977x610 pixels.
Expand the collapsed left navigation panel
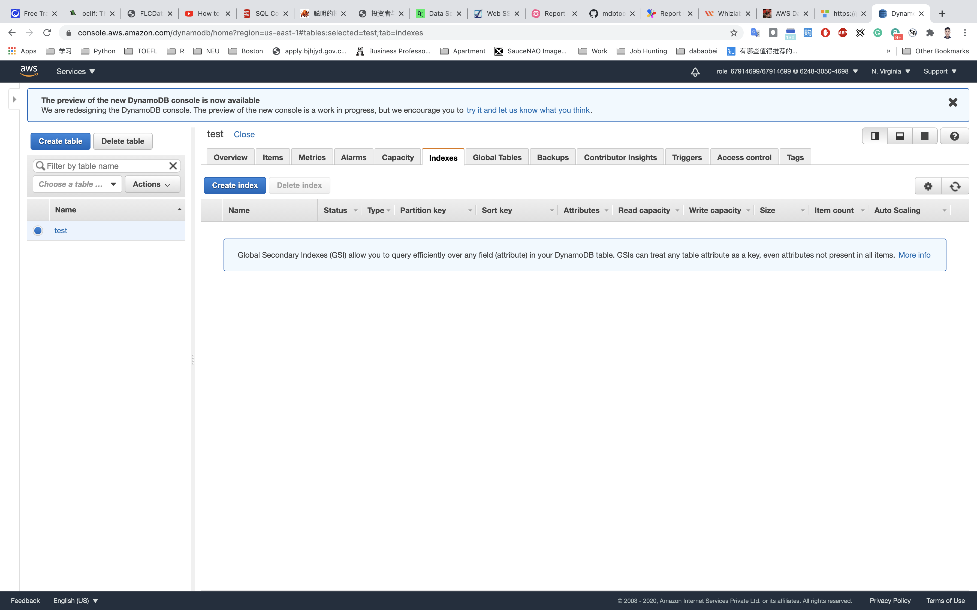point(14,99)
